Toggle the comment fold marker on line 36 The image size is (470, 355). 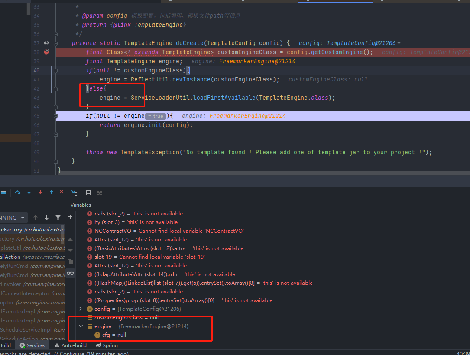(55, 34)
